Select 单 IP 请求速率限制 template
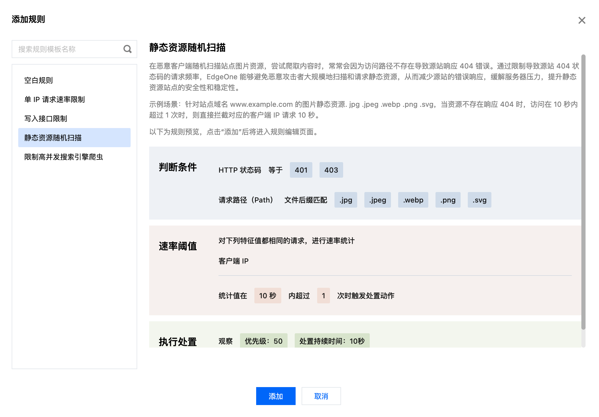Screen dimensions: 599x417 pos(55,99)
